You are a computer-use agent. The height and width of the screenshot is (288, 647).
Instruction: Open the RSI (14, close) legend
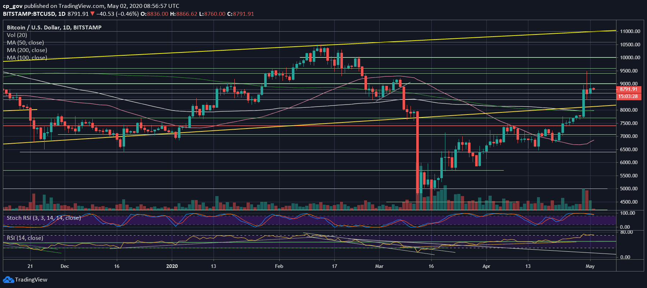tap(25, 238)
